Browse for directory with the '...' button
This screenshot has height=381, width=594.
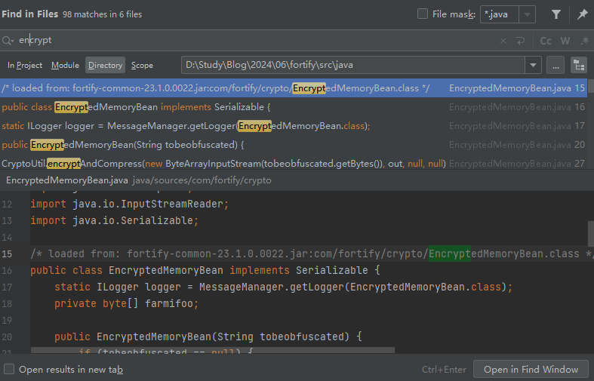click(556, 65)
